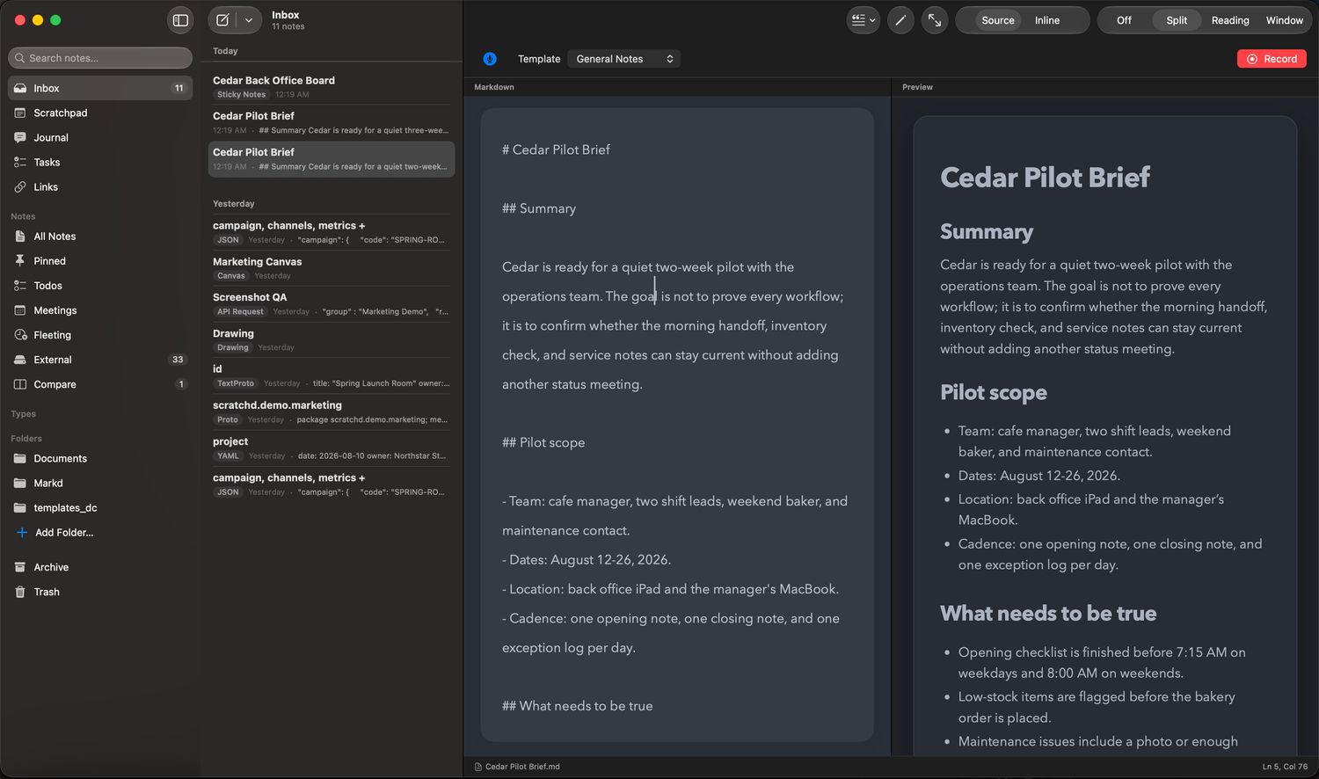This screenshot has height=779, width=1319.
Task: Open the TextProto note titled id
Action: 332,376
